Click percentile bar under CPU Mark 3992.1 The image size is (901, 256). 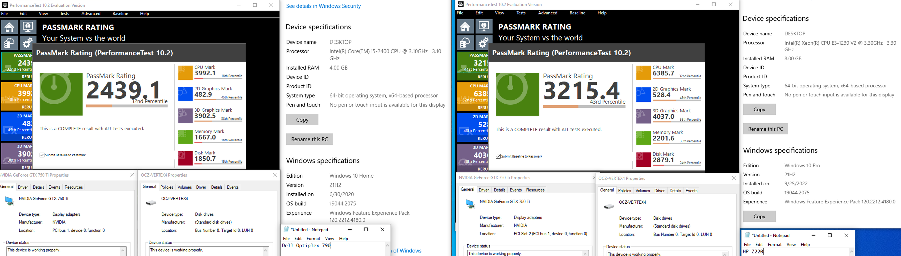219,78
